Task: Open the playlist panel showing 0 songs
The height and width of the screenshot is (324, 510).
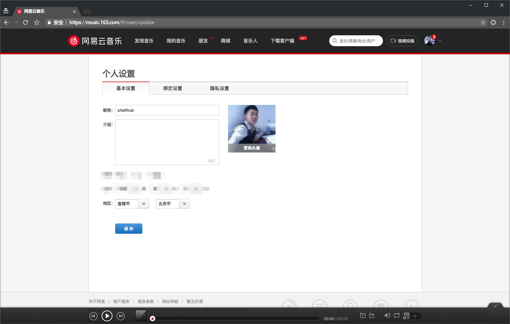Action: click(x=409, y=316)
